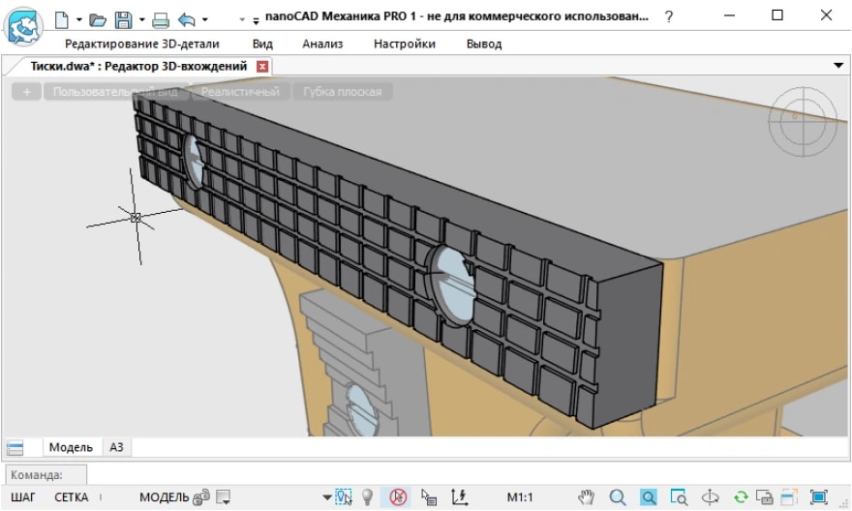Image resolution: width=852 pixels, height=511 pixels.
Task: Save the drawing with the floppy disk icon
Action: click(x=124, y=18)
